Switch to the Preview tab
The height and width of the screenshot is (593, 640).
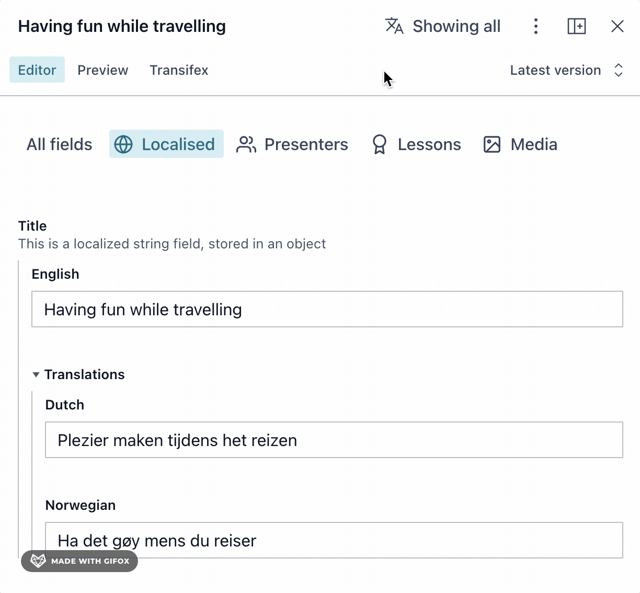click(x=102, y=70)
